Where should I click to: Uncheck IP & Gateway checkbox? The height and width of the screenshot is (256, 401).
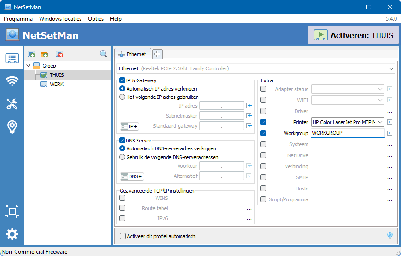tap(122, 80)
